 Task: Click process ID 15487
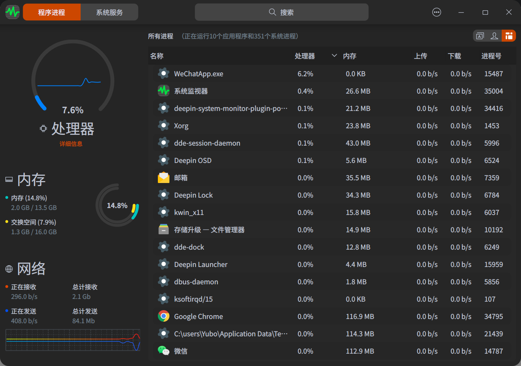click(x=494, y=74)
